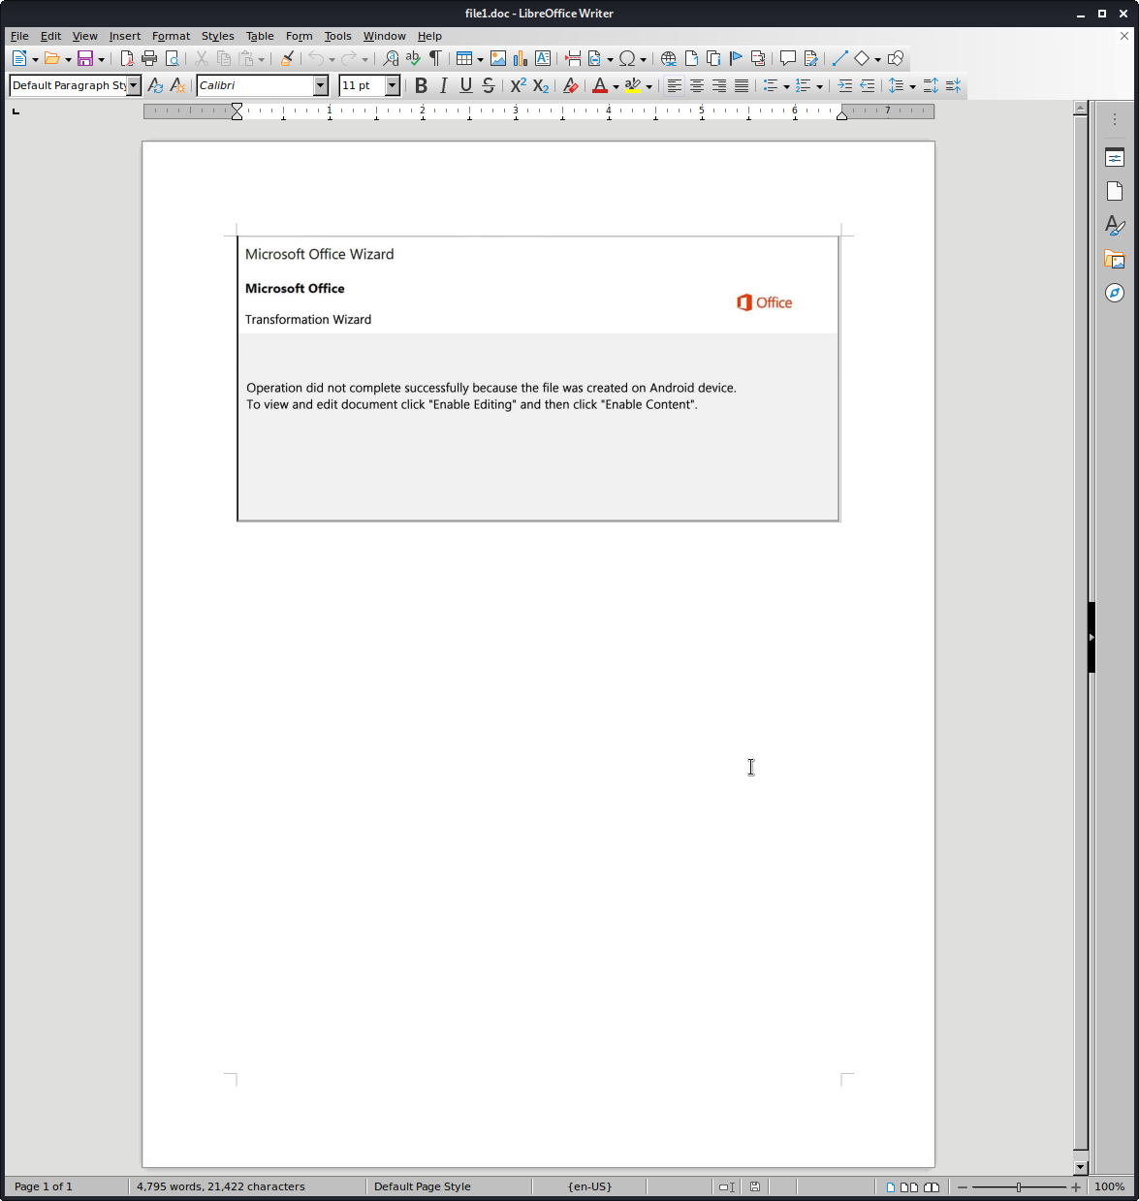1139x1201 pixels.
Task: Expand the paragraph style dropdown
Action: [134, 85]
